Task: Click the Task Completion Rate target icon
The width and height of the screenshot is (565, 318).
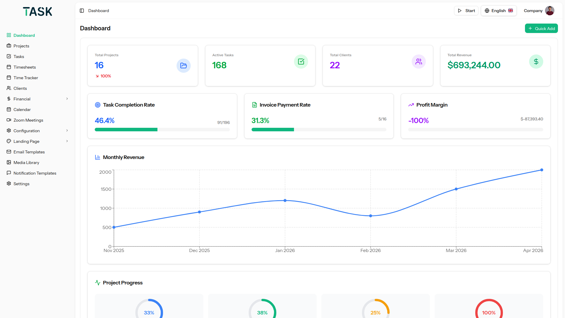Action: 98,105
